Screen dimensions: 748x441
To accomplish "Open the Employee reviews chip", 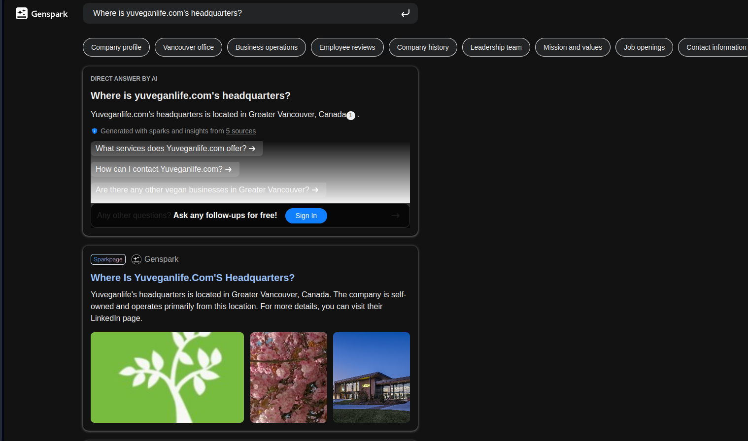I will pyautogui.click(x=347, y=47).
